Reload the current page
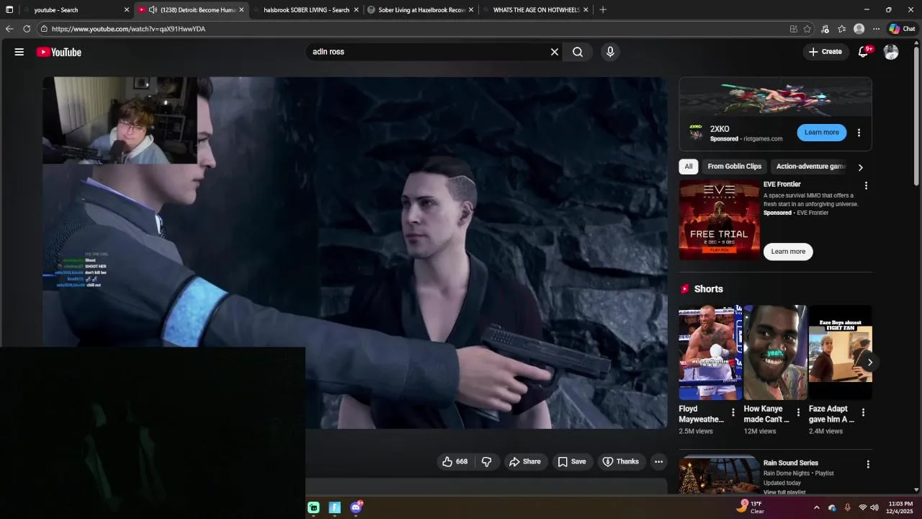The image size is (922, 519). [27, 29]
